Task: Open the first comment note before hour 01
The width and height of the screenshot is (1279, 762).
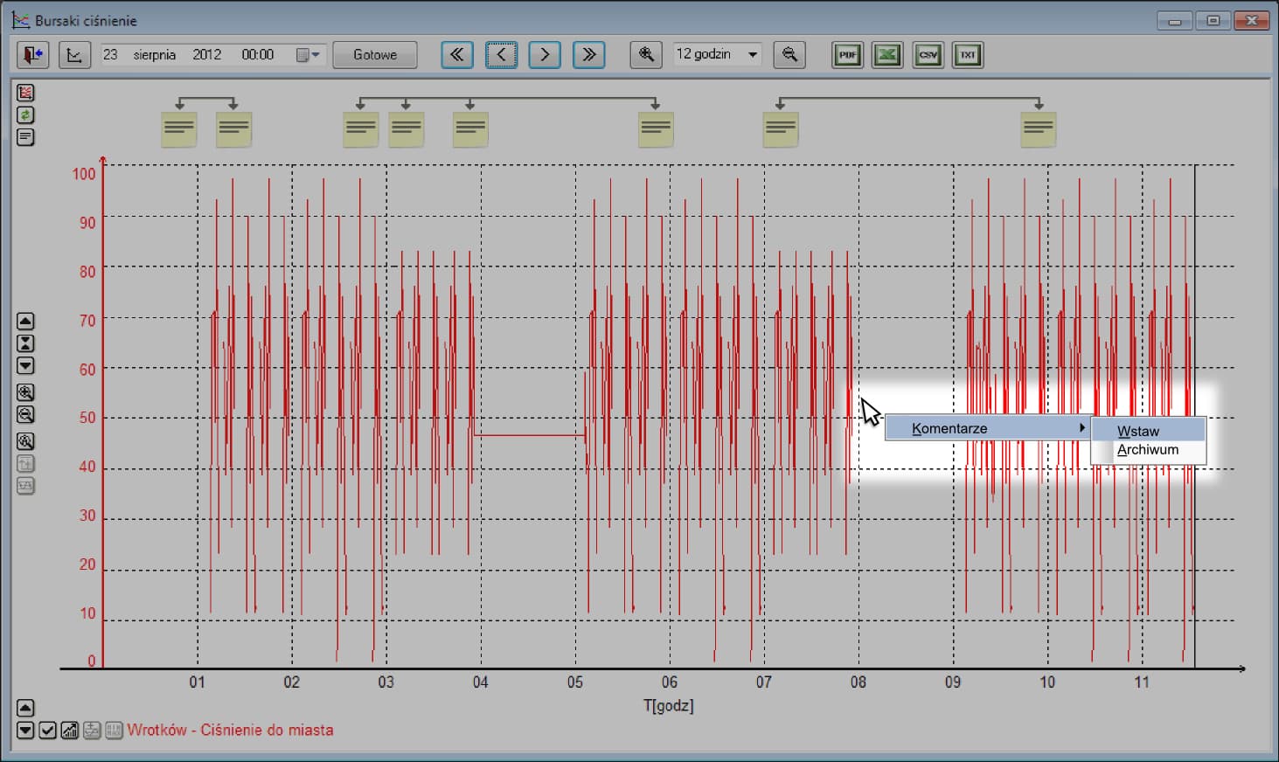Action: pos(179,129)
